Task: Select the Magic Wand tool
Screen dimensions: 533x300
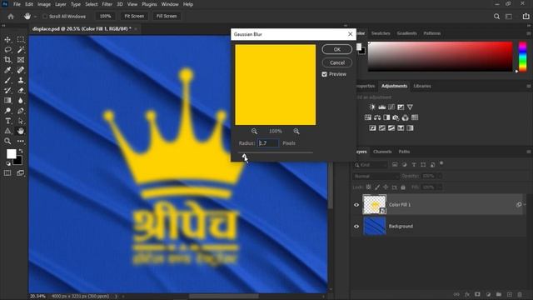Action: (x=21, y=50)
